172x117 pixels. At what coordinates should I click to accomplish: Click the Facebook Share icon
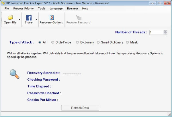(x=29, y=18)
